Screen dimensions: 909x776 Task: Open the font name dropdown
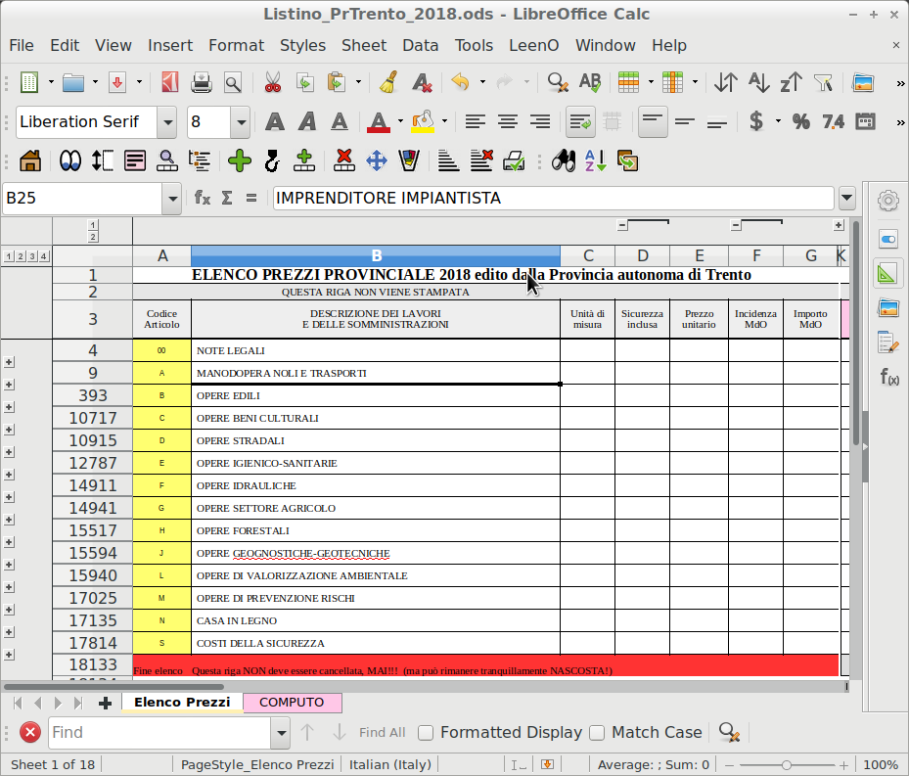(x=168, y=122)
